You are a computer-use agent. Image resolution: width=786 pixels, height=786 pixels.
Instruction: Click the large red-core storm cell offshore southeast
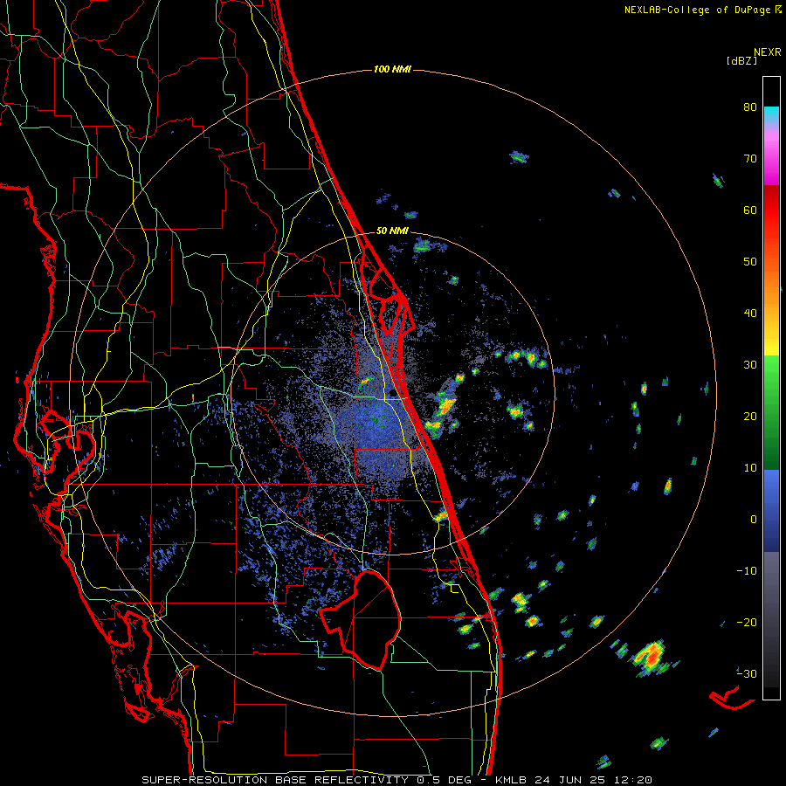tap(651, 656)
